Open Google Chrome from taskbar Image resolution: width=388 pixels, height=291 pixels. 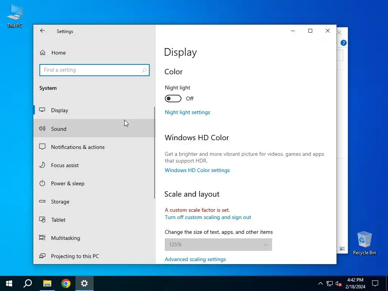click(66, 283)
